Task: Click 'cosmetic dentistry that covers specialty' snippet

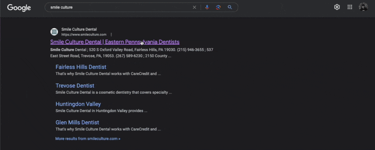Action: point(114,92)
